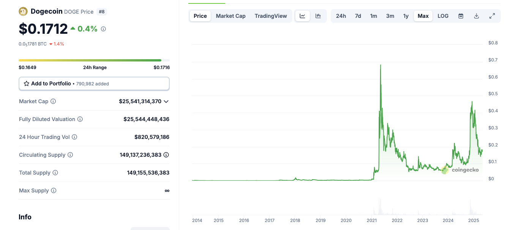530x230 pixels.
Task: Open the info icon beside price change percentage
Action: [x=103, y=29]
